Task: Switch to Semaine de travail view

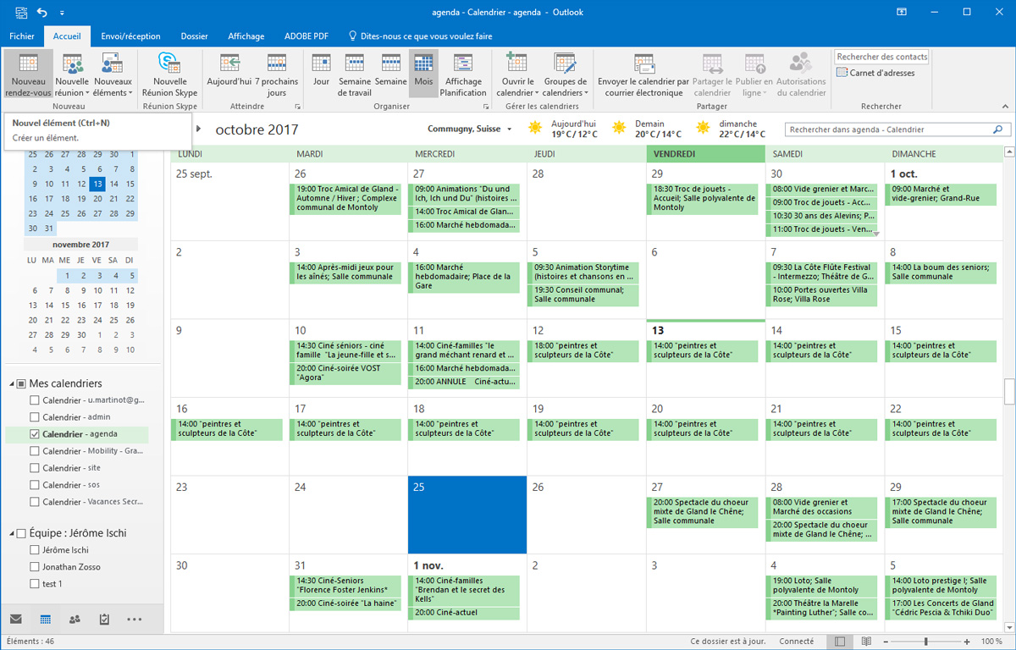Action: coord(355,74)
